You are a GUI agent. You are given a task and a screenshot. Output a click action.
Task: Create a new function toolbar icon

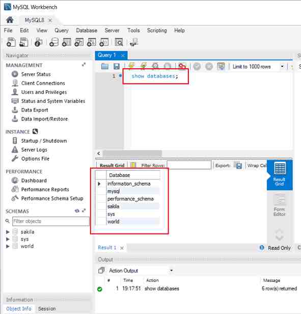point(104,42)
